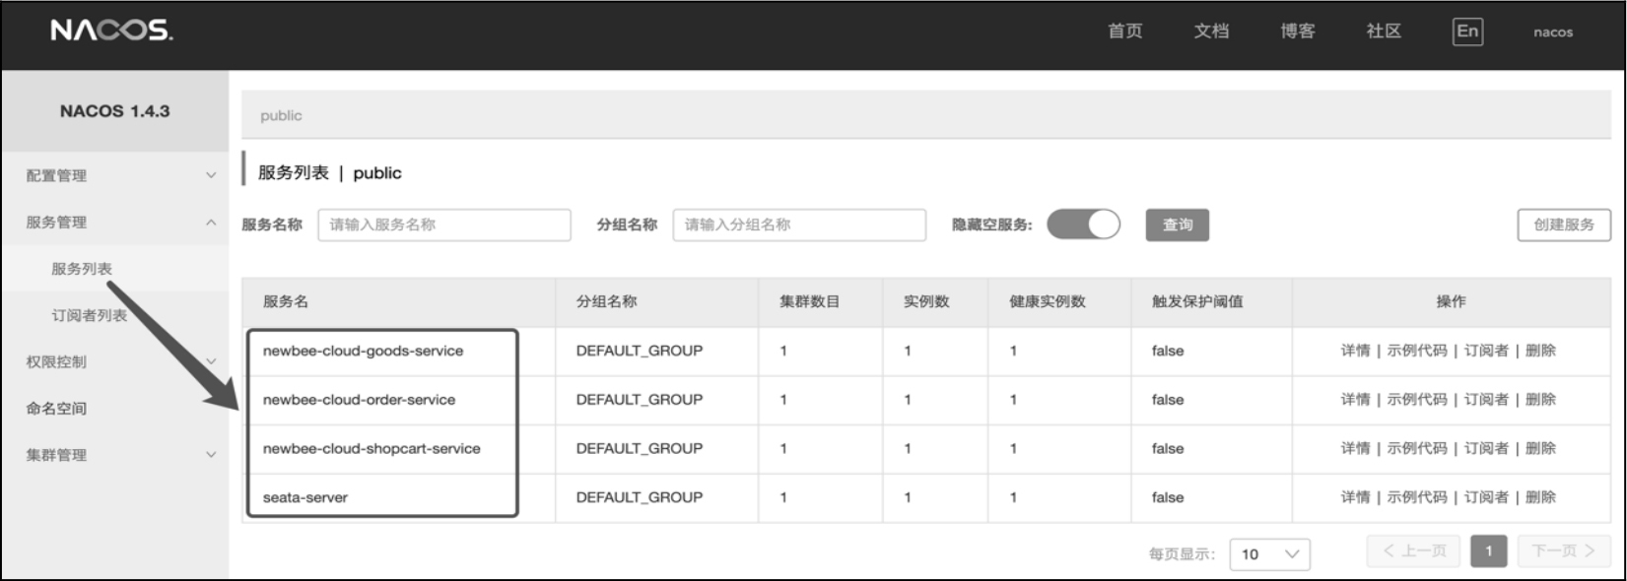The image size is (1627, 581).
Task: Open 详情 for newbee-cloud-shopcart-service
Action: coord(1355,448)
